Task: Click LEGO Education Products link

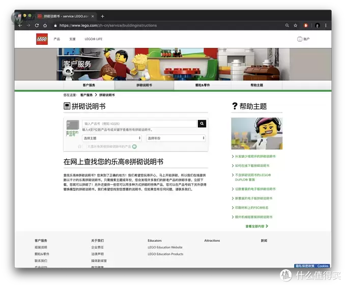Action: click(165, 254)
